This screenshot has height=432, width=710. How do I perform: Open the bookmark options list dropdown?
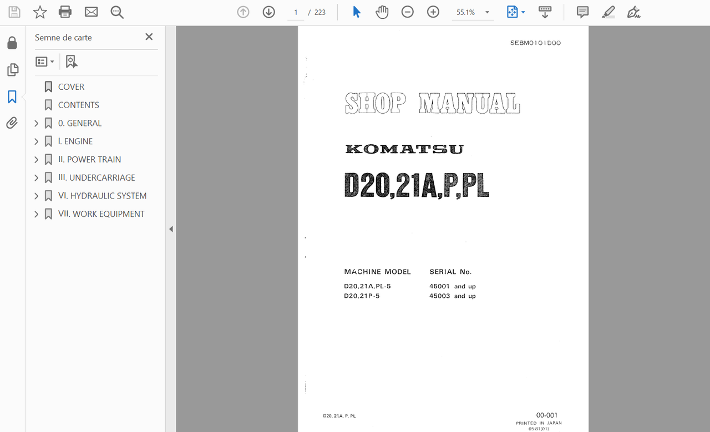click(x=45, y=62)
